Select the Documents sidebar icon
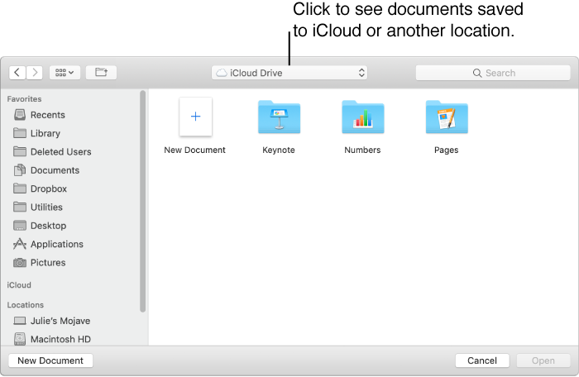The width and height of the screenshot is (579, 377). 20,169
